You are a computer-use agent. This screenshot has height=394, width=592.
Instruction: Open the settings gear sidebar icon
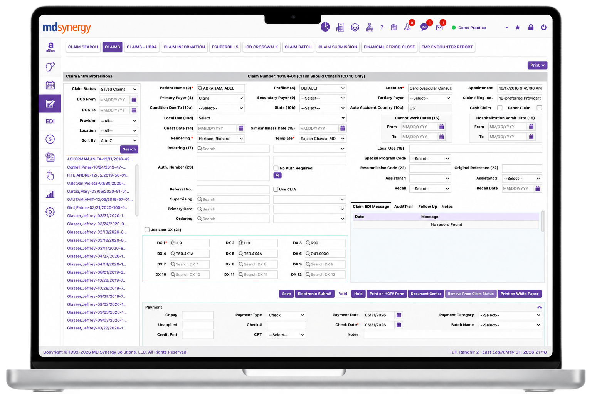coord(50,212)
